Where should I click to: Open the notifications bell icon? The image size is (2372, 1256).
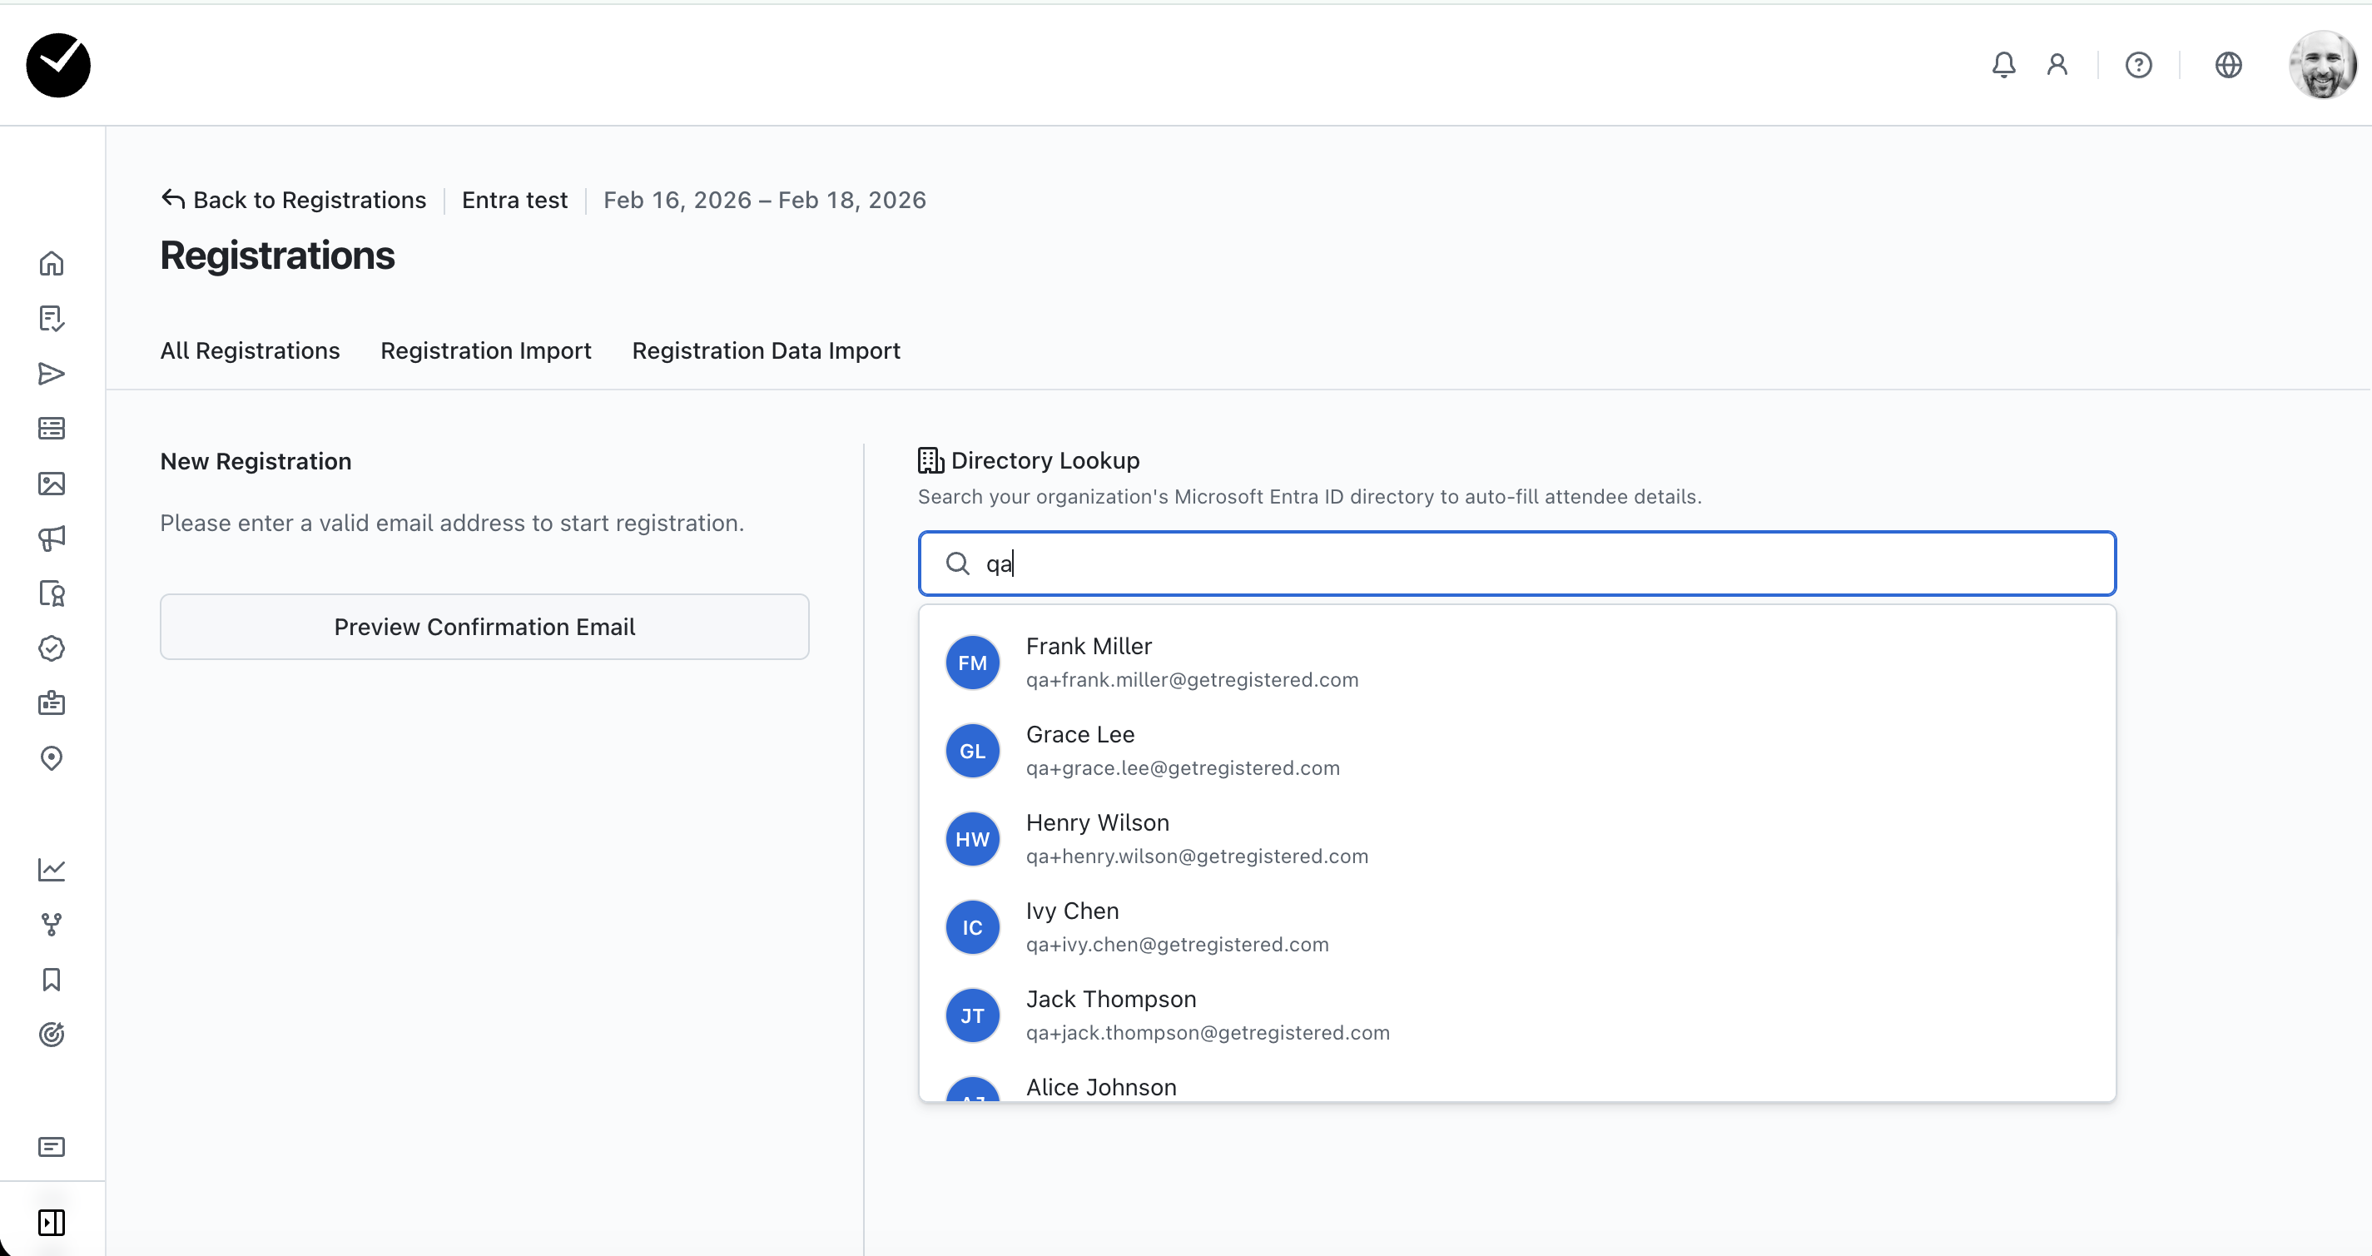point(2003,64)
